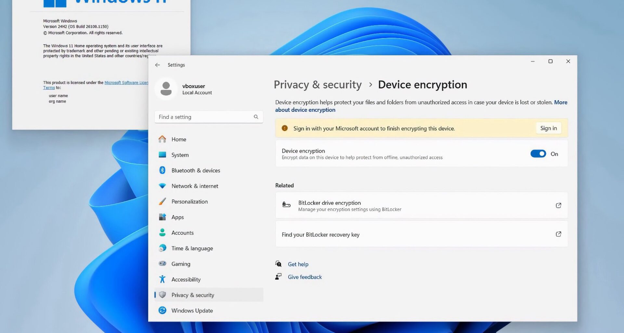
Task: Open Bluetooth & devices settings
Action: coord(162,170)
